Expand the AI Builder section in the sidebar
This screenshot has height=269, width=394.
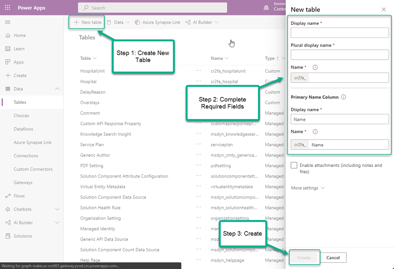click(x=57, y=222)
